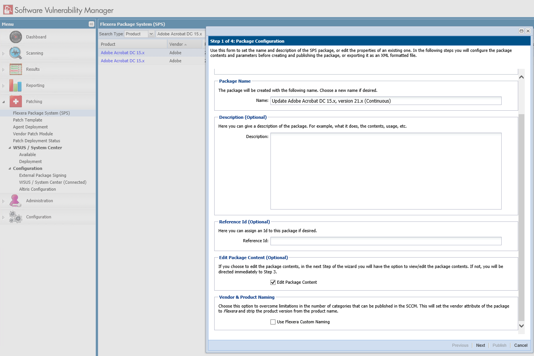The width and height of the screenshot is (534, 356).
Task: Sort by the Vendor column header
Action: [185, 44]
